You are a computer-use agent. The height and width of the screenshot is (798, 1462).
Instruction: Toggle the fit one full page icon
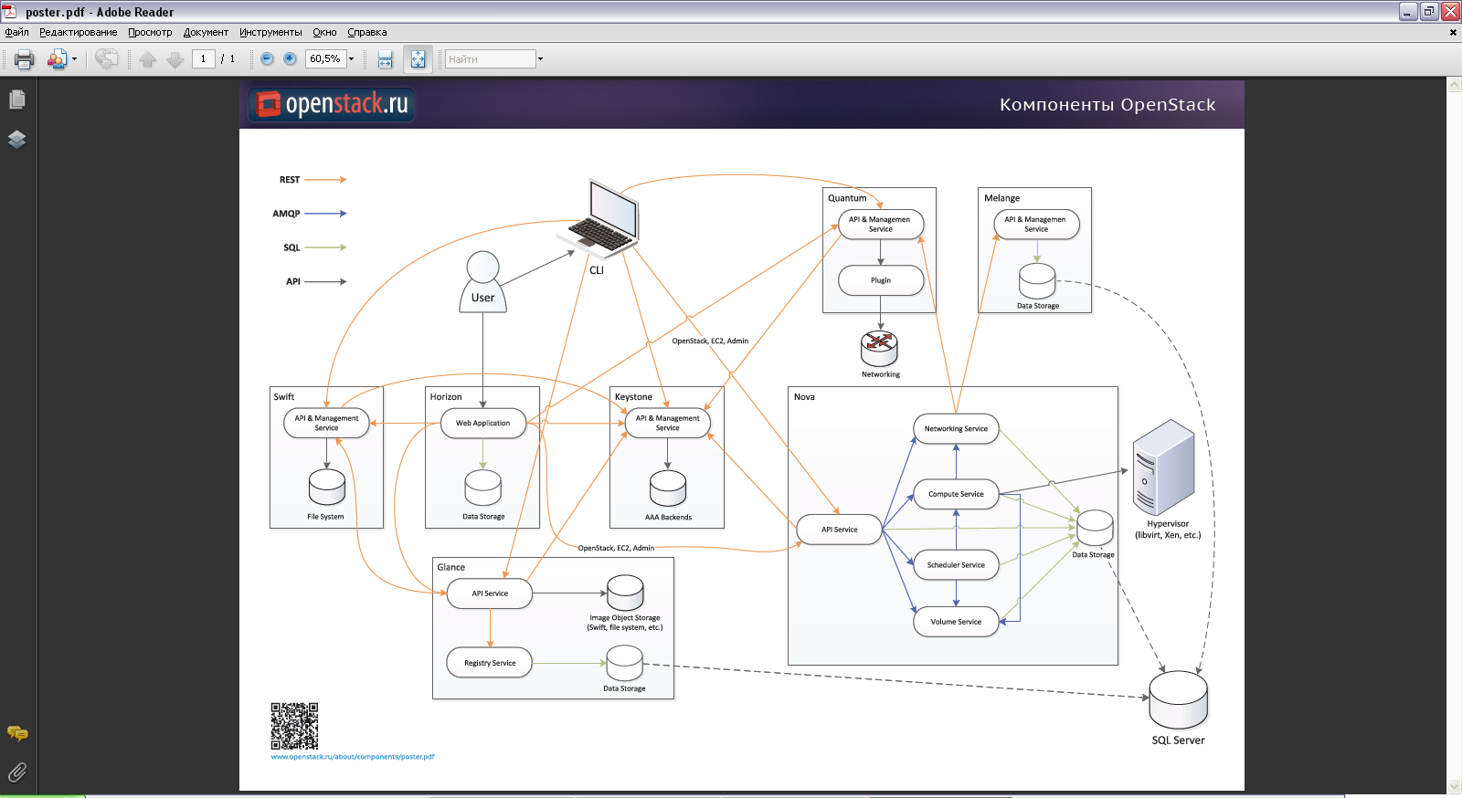click(418, 59)
